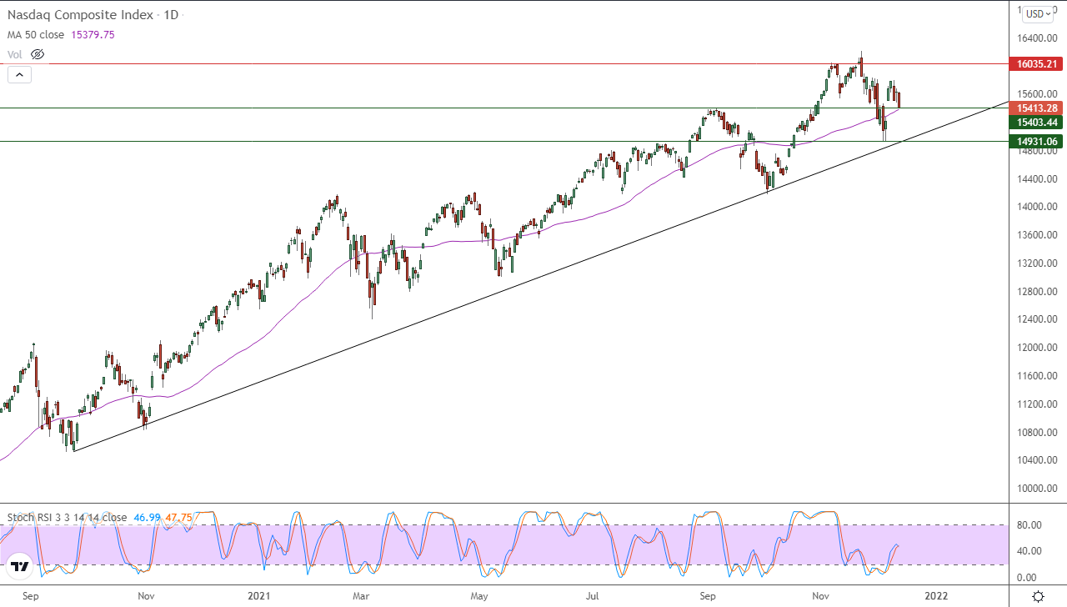The height and width of the screenshot is (607, 1067).
Task: Click the TradingView logo icon
Action: (x=21, y=567)
